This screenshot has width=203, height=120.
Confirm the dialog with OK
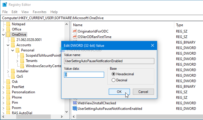(x=119, y=92)
